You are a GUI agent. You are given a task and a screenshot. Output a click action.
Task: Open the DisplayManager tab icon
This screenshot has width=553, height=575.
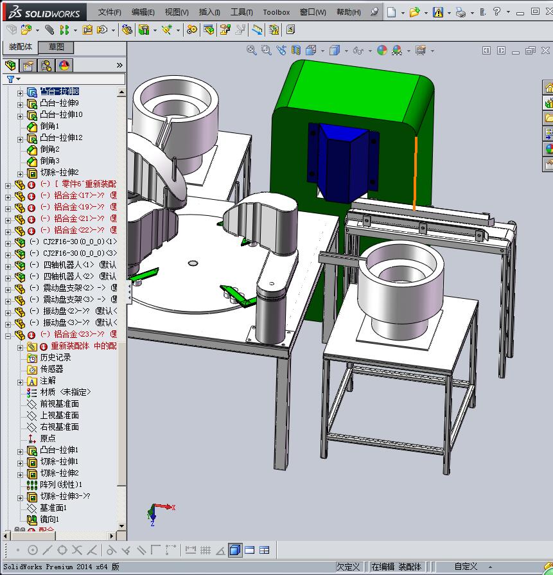coord(64,66)
